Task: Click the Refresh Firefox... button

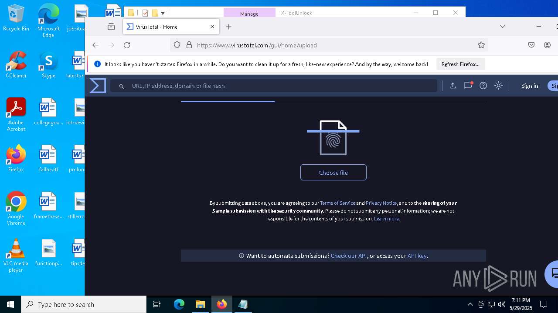Action: 460,64
